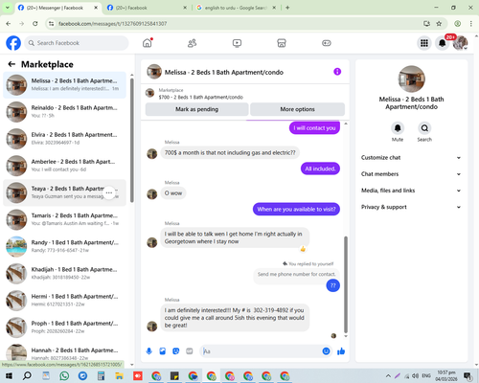
Task: Expand Privacy & support section
Action: (x=411, y=207)
